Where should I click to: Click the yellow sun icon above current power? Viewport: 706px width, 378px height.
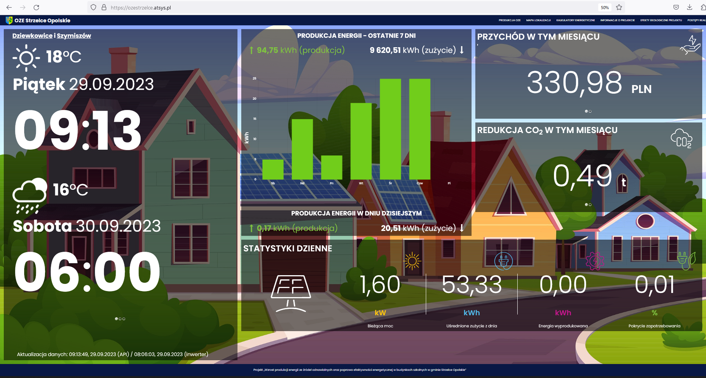(412, 261)
